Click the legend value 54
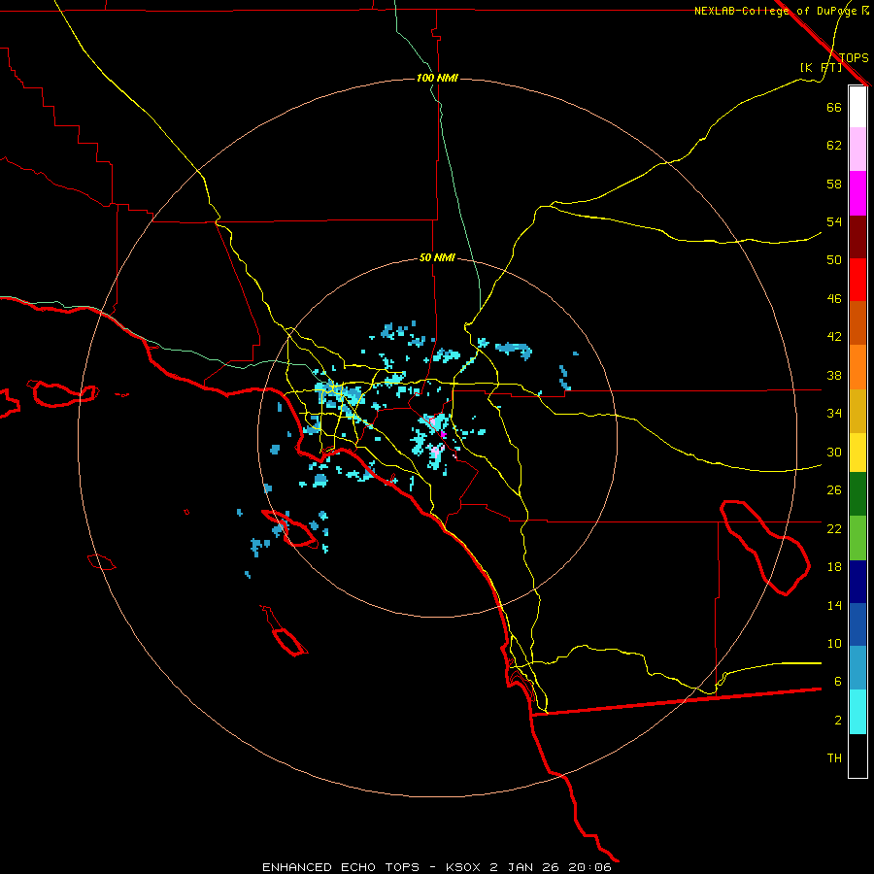The height and width of the screenshot is (874, 874). (x=834, y=221)
